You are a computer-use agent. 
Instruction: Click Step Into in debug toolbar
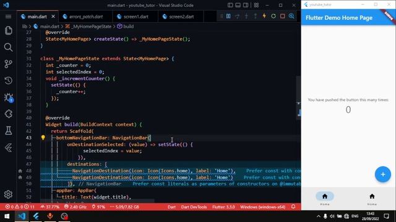(246, 17)
